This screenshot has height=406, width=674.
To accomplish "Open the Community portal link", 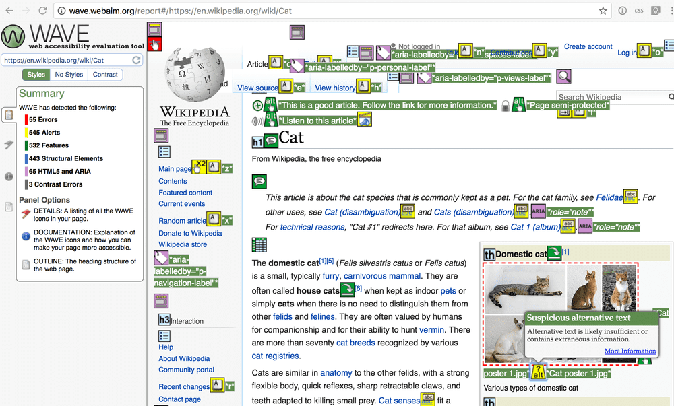I will point(186,370).
